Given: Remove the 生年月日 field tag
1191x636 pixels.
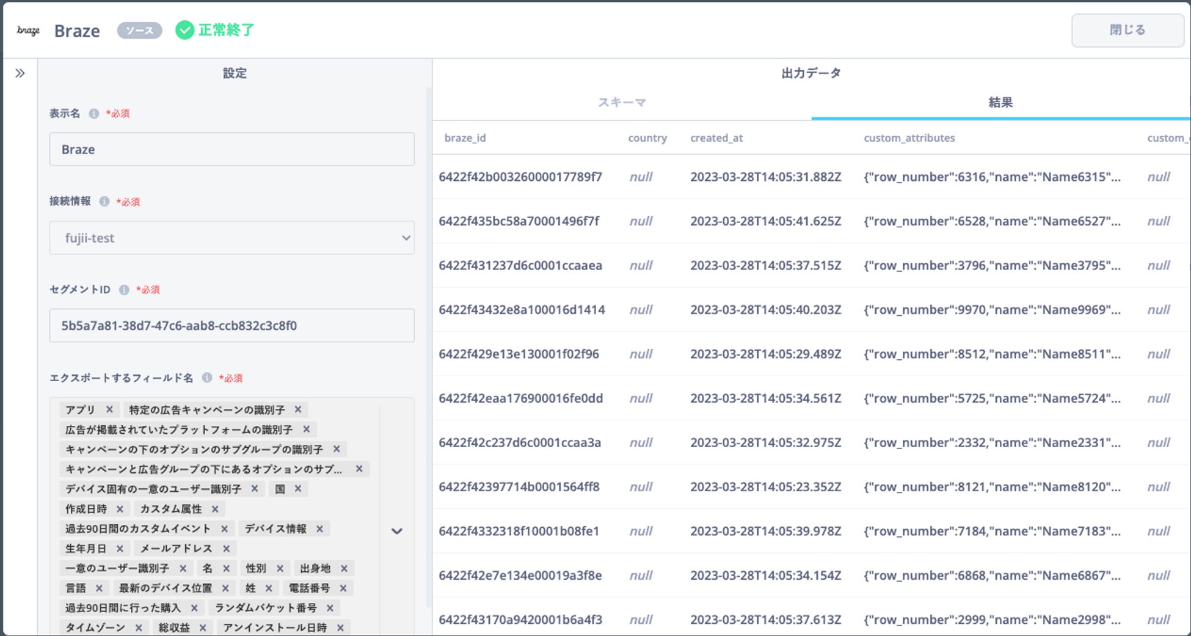Looking at the screenshot, I should (x=120, y=549).
